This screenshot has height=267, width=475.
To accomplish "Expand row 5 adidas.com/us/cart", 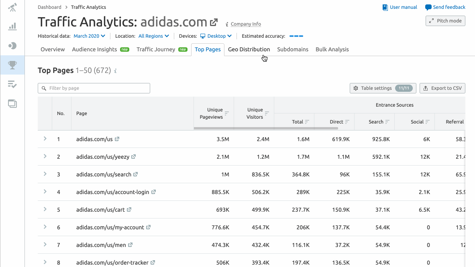I will pyautogui.click(x=45, y=209).
